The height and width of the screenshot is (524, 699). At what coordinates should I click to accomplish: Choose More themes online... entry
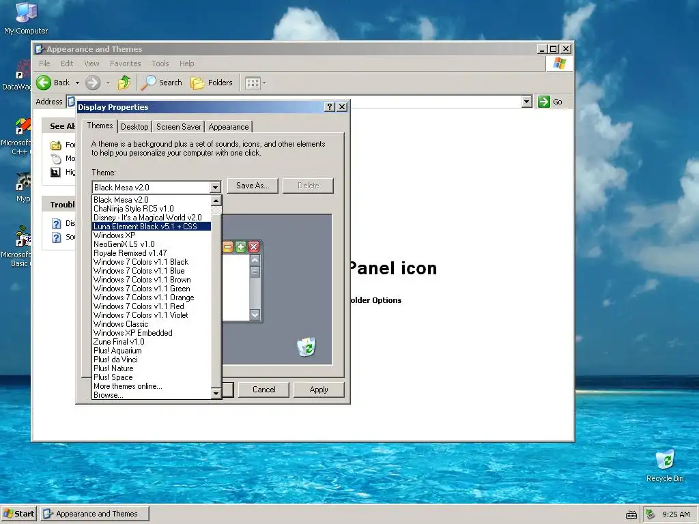(151, 386)
